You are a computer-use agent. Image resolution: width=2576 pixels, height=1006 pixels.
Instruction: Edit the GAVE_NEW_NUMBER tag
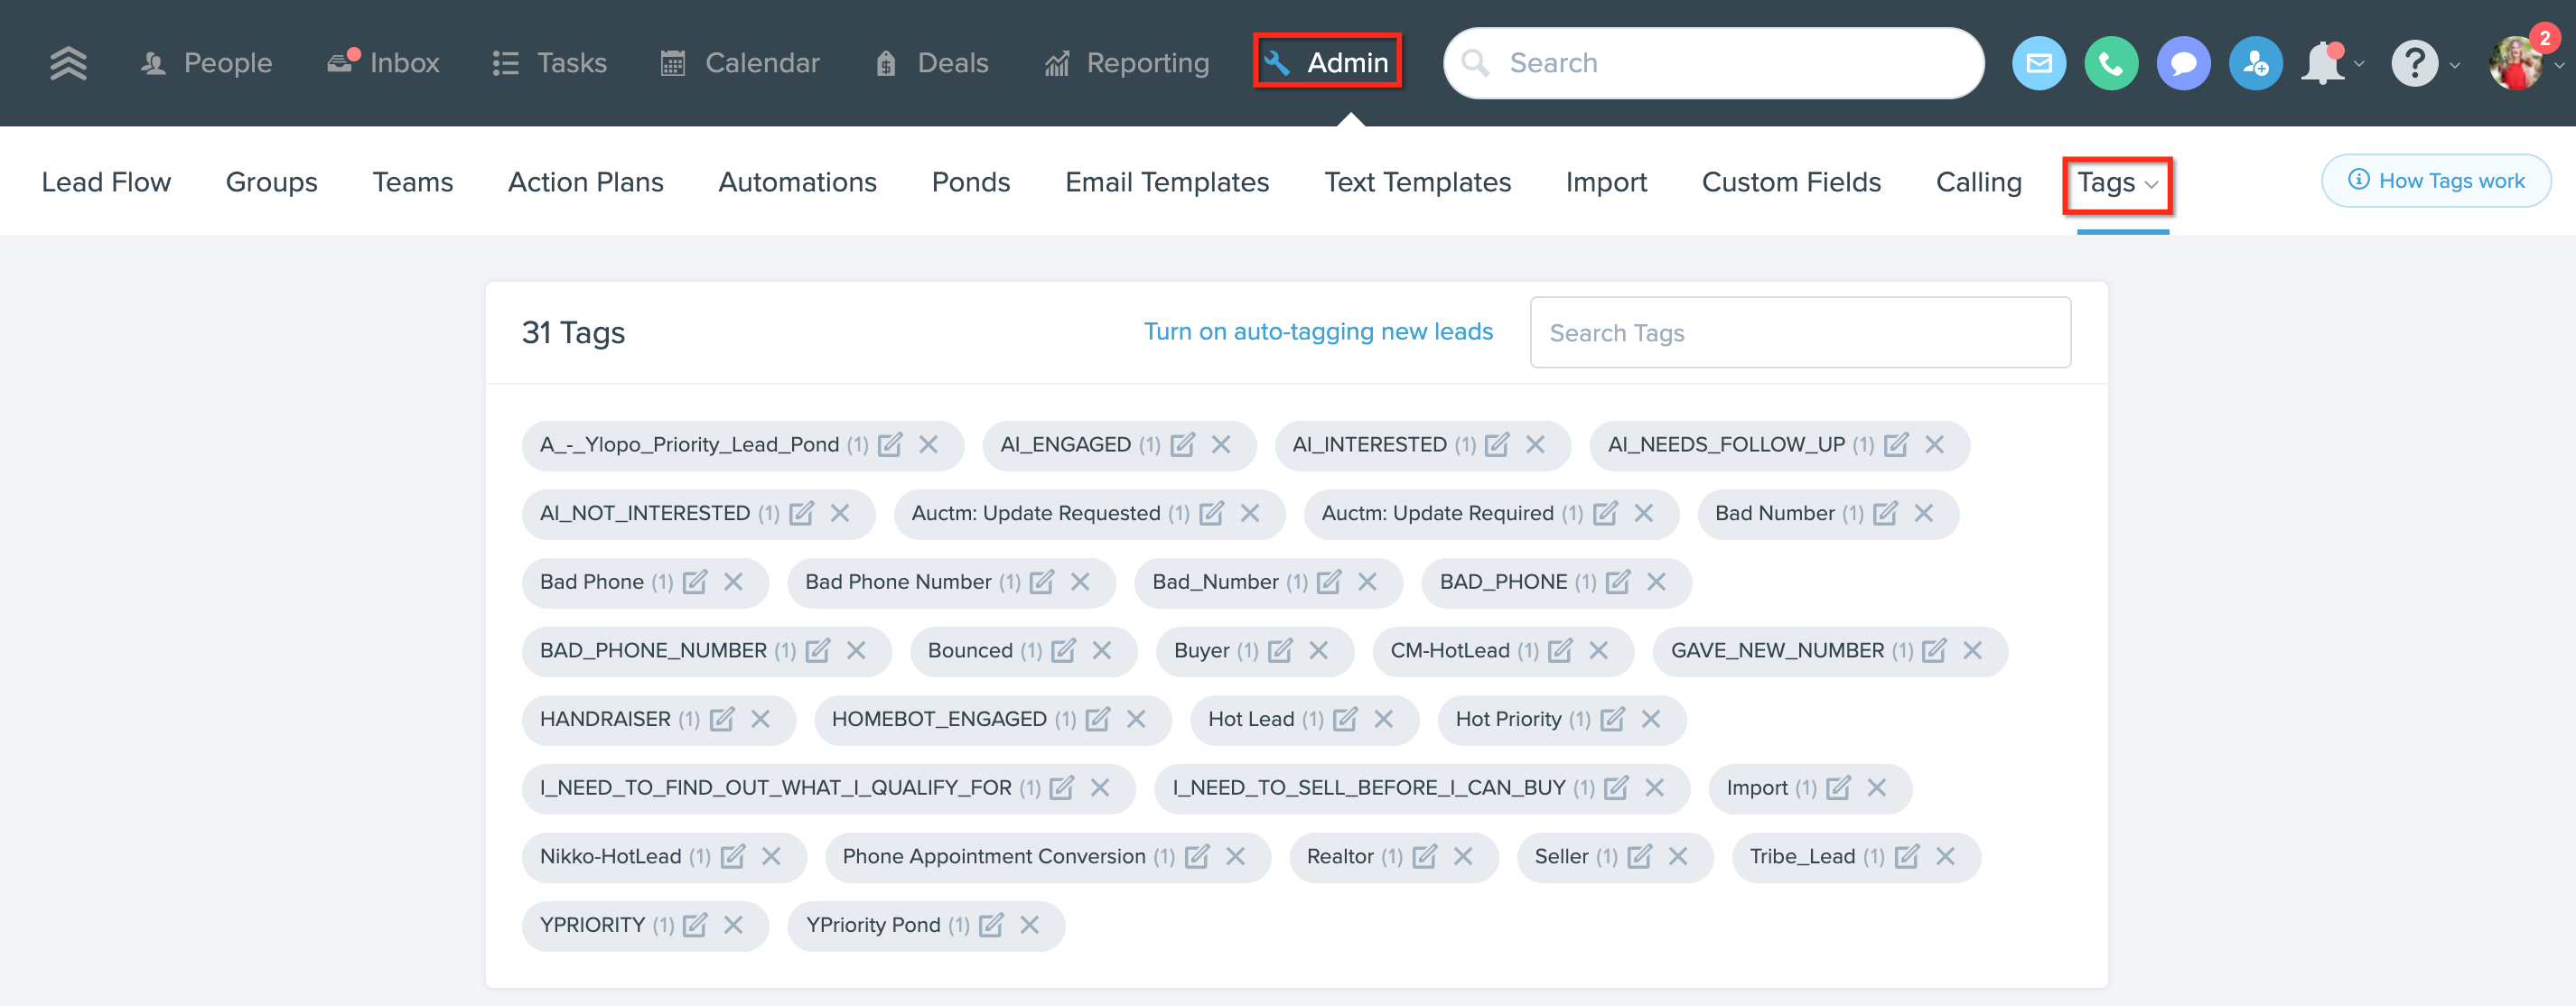coord(1934,651)
